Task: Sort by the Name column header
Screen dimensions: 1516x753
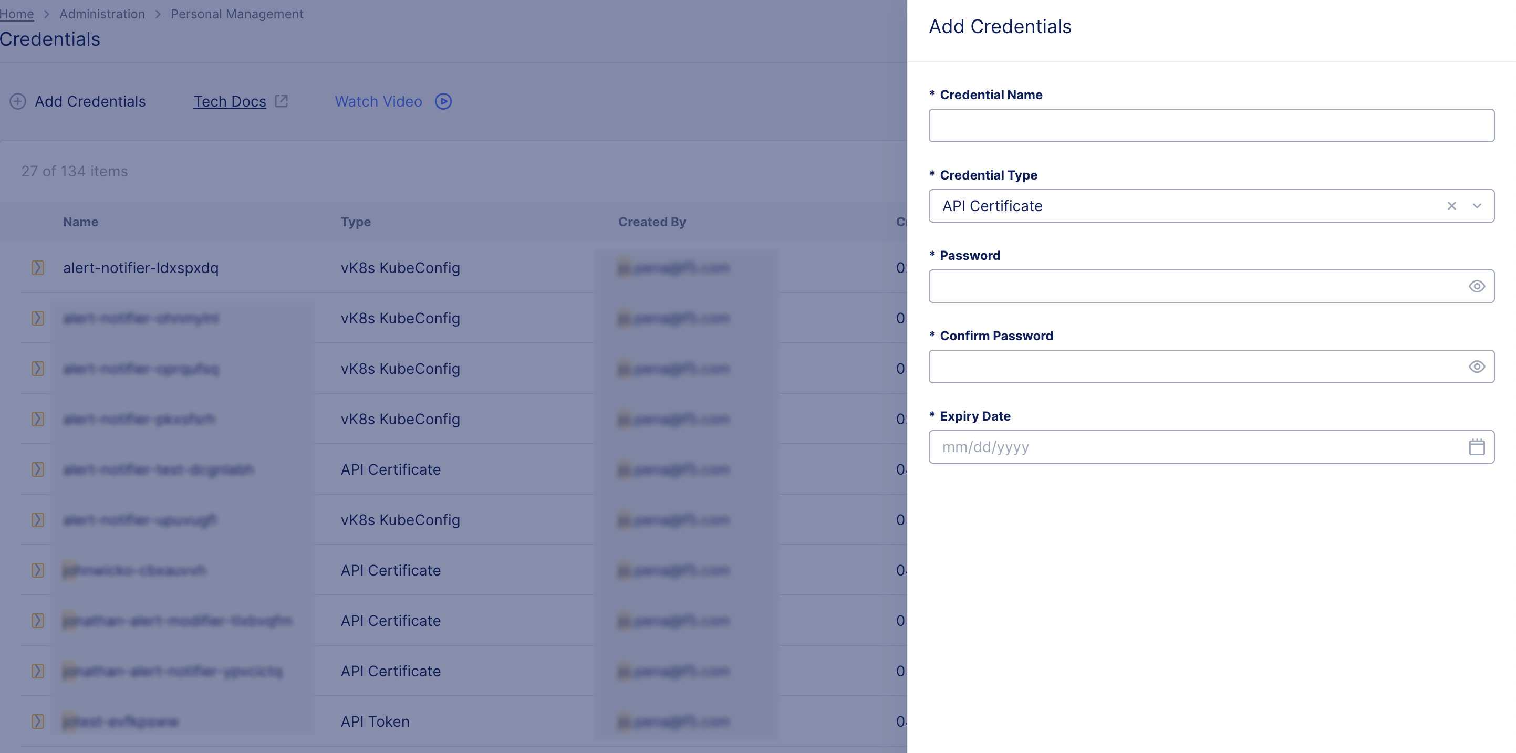Action: [x=80, y=222]
